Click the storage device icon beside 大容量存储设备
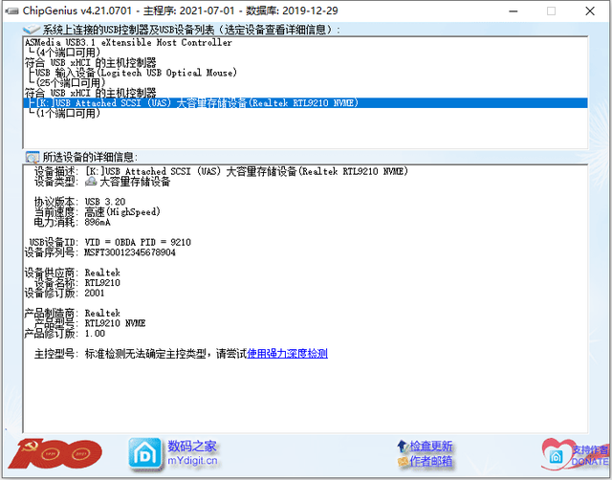 91,182
